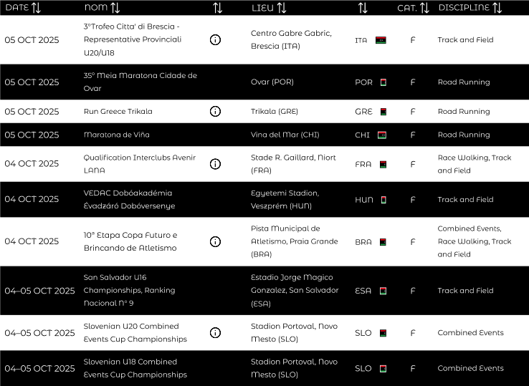The width and height of the screenshot is (529, 386).
Task: Sort table by the DATE column
Action: click(x=36, y=8)
